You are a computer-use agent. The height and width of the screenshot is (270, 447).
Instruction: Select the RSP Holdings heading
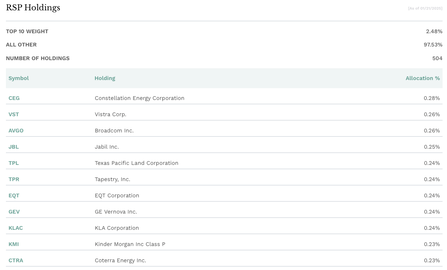pyautogui.click(x=33, y=8)
